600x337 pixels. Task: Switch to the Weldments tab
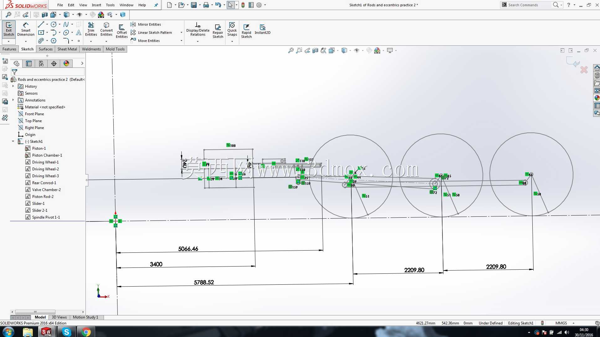click(91, 49)
